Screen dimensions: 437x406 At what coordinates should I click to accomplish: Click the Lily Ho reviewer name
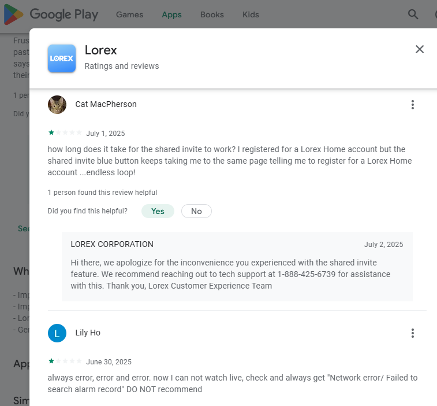pos(88,333)
